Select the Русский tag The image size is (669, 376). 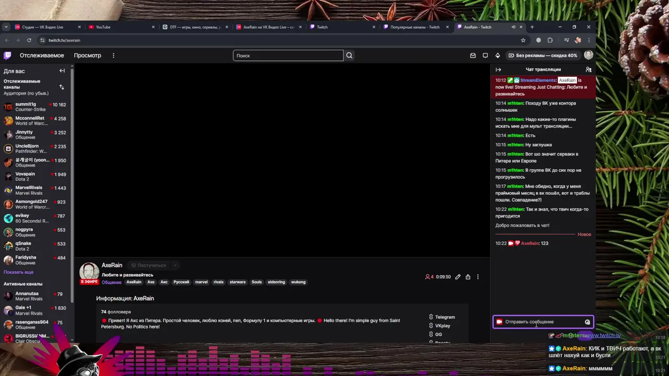[x=181, y=282]
